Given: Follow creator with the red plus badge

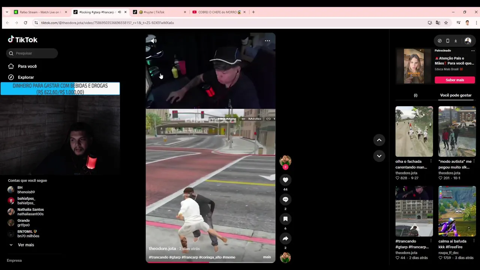Looking at the screenshot, I should click(x=285, y=167).
